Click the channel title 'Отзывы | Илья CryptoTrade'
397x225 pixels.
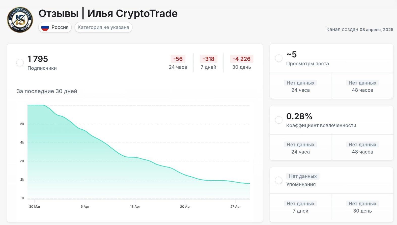(x=108, y=13)
